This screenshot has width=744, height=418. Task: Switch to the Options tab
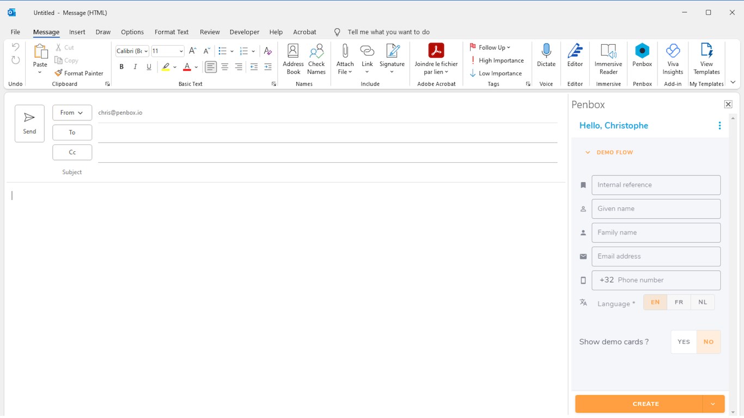point(132,32)
